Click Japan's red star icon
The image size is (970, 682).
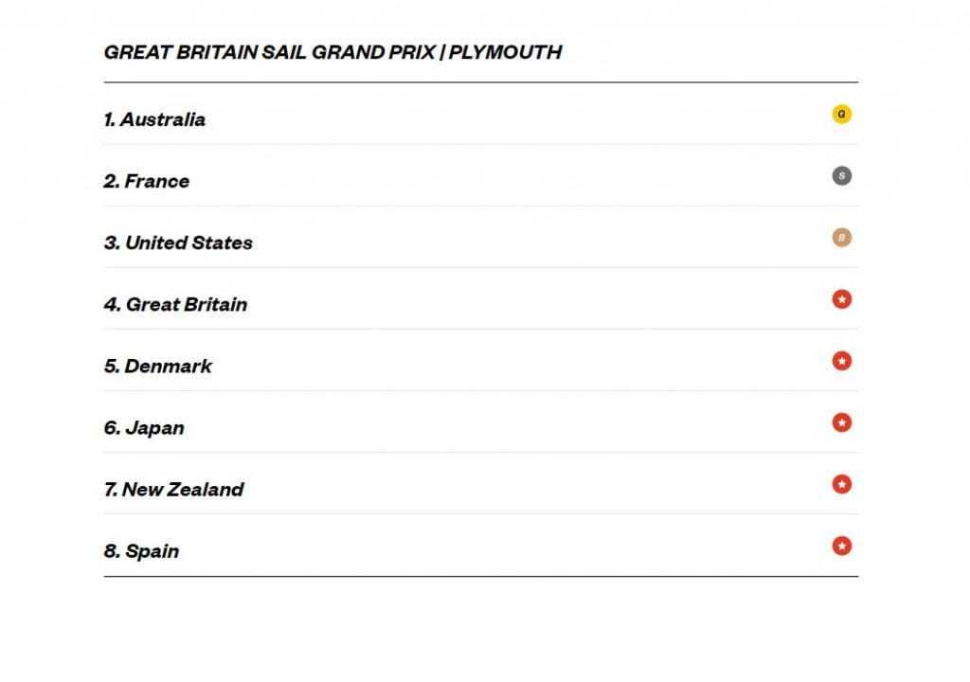pos(841,422)
